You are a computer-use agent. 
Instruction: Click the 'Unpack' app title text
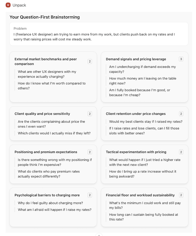19,5
